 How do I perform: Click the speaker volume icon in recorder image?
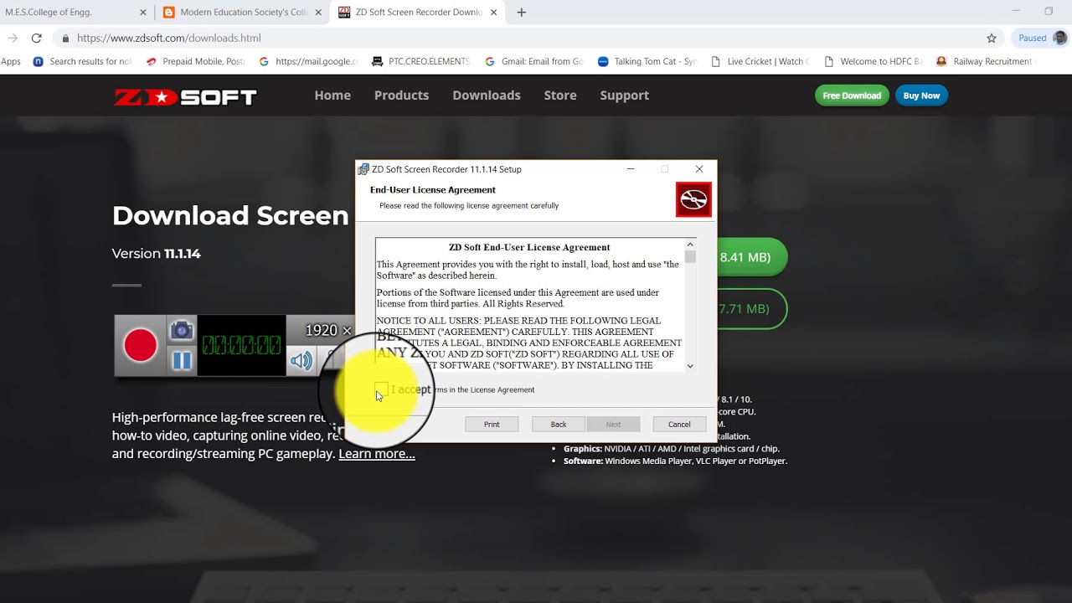[x=301, y=361]
